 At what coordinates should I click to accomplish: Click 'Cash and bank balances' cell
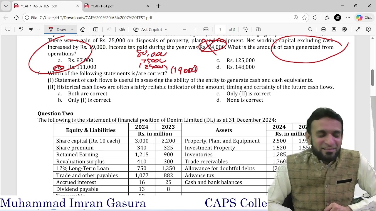213,182
